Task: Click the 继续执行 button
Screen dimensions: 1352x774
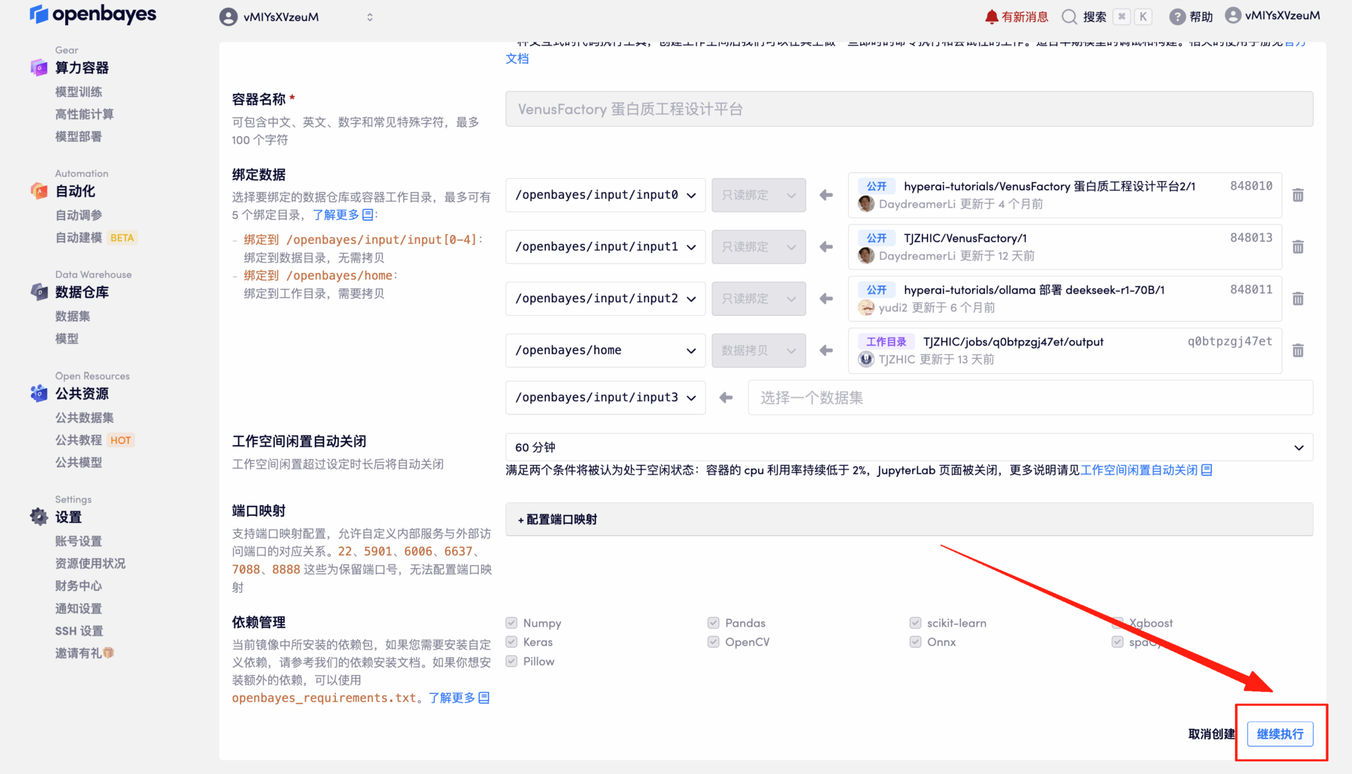Action: click(x=1280, y=734)
